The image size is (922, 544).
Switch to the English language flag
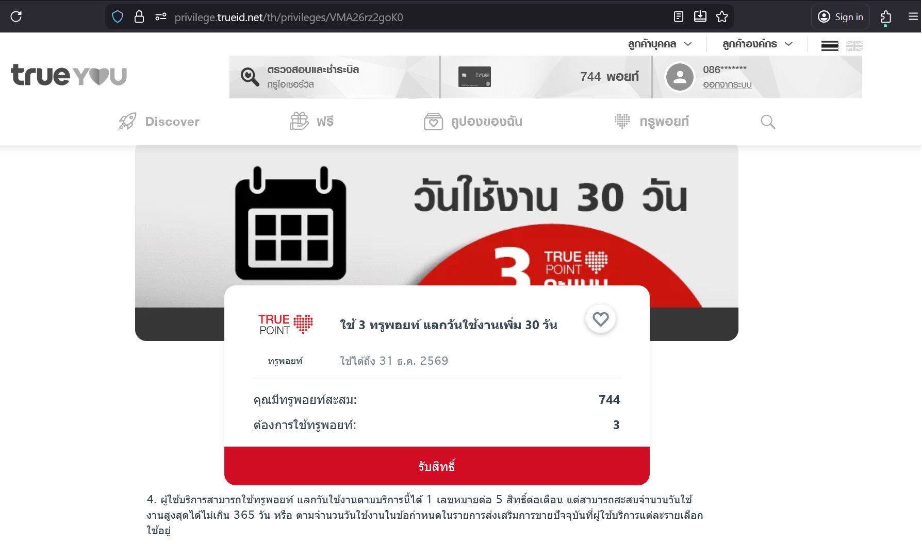click(x=854, y=46)
